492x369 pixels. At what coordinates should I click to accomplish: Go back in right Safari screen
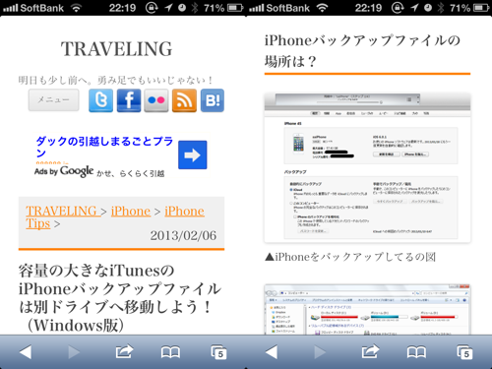click(x=272, y=352)
